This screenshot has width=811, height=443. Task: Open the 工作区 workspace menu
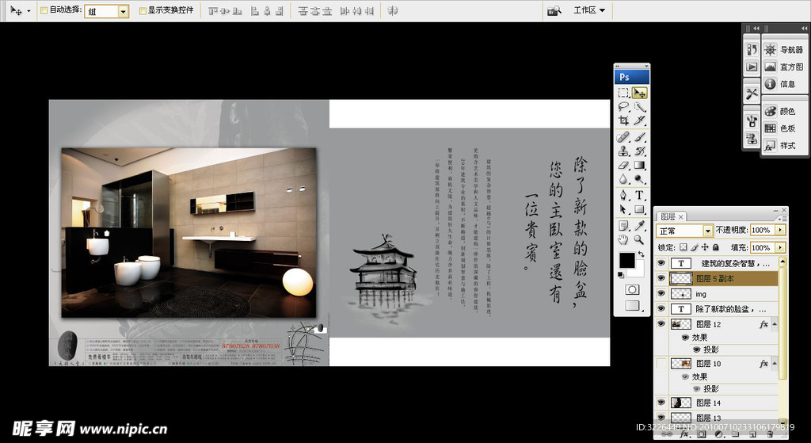[x=588, y=10]
